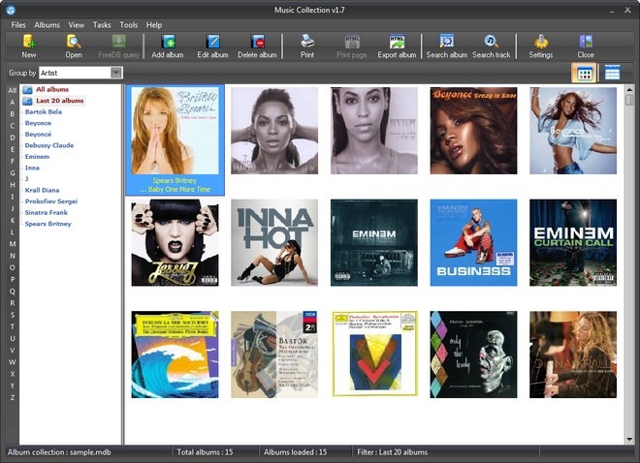
Task: Click 'Filter : Last 20 albums' status text
Action: click(x=393, y=452)
